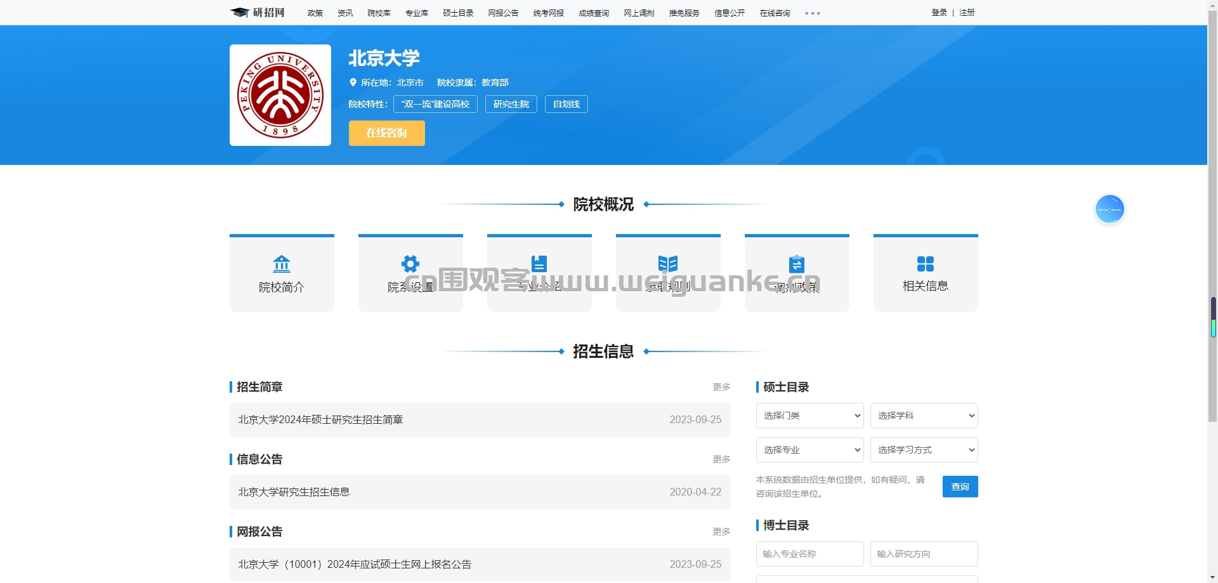Image resolution: width=1218 pixels, height=583 pixels.
Task: Open 北京大学2024年硕士研究生招生简章
Action: click(320, 420)
